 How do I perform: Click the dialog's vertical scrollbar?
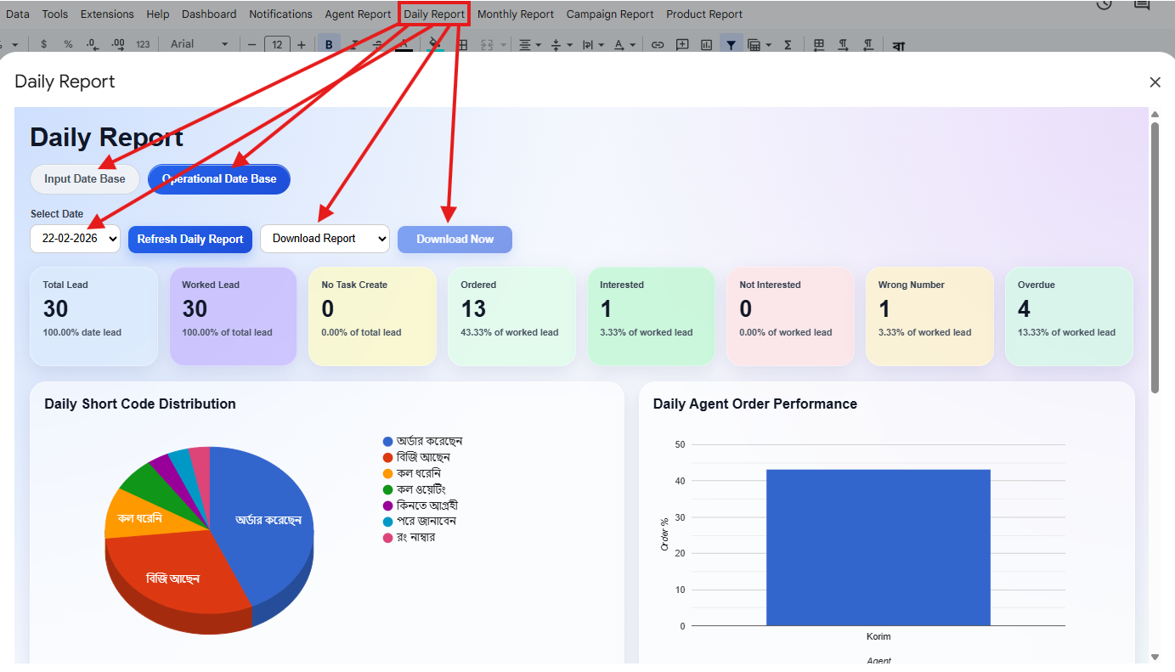[x=1155, y=257]
